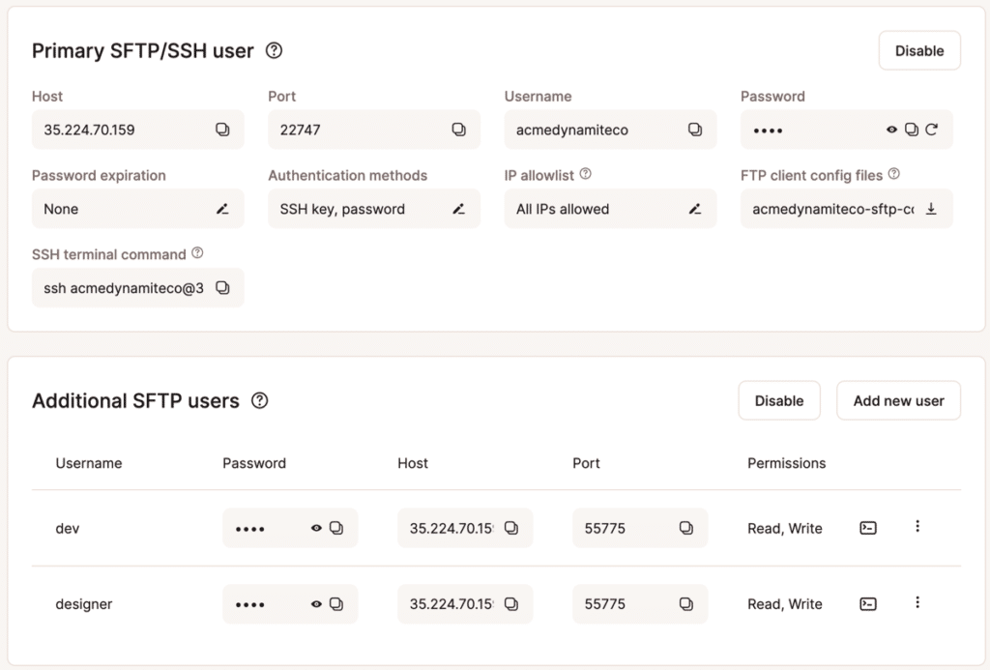990x670 pixels.
Task: Open more options menu for designer user
Action: click(x=917, y=602)
